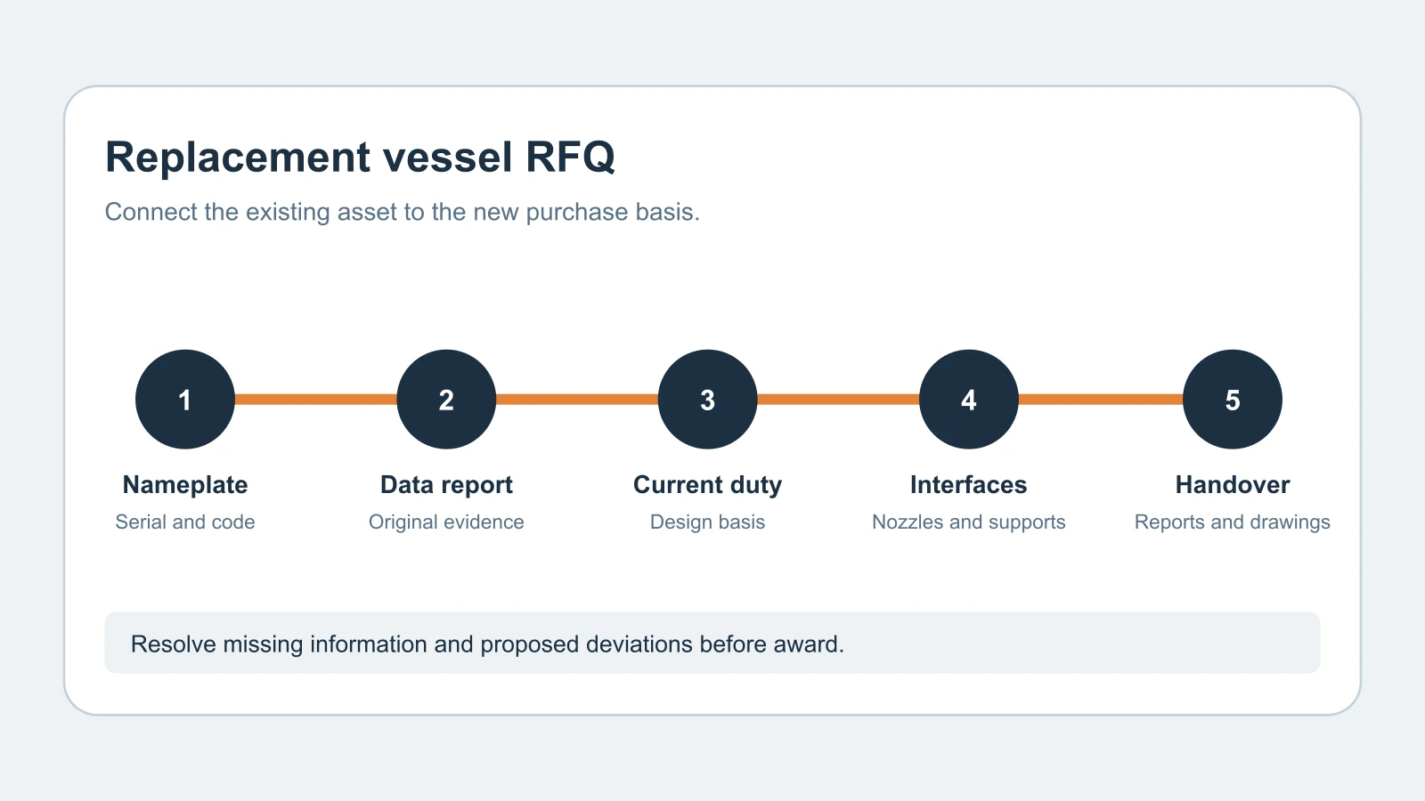Click the 'Nameplate' step label
1425x801 pixels.
coord(185,485)
